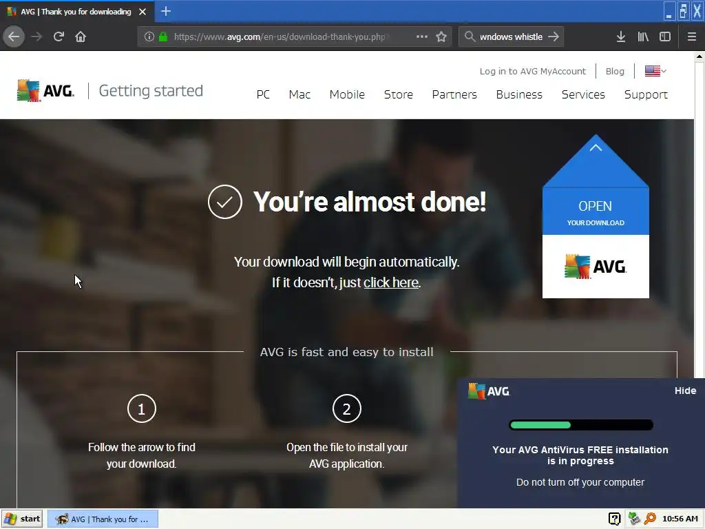Open the library bookshelf icon
Screen dimensions: 705x529
643,37
